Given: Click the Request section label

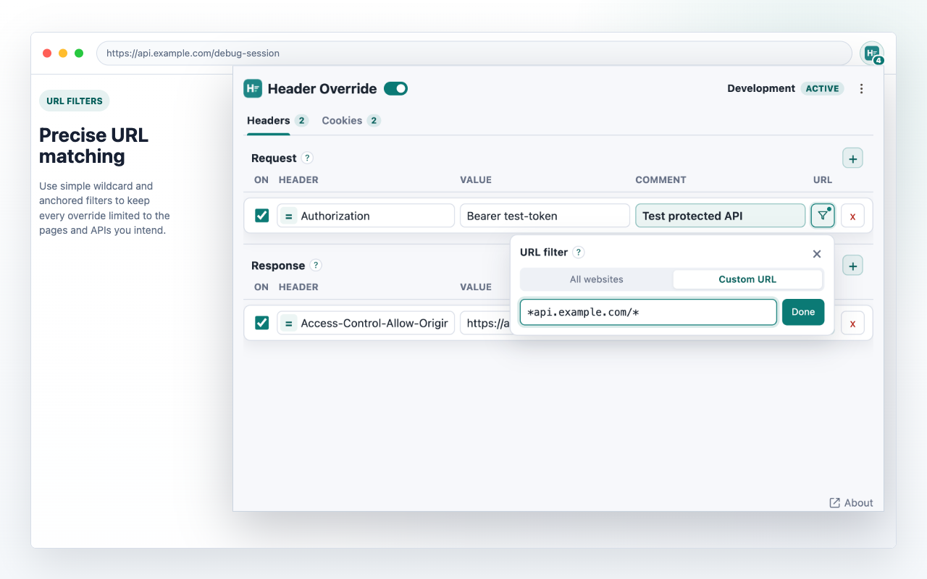Looking at the screenshot, I should pyautogui.click(x=274, y=158).
